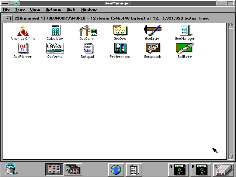Click the World globe directory button
This screenshot has width=236, height=177.
tap(116, 170)
